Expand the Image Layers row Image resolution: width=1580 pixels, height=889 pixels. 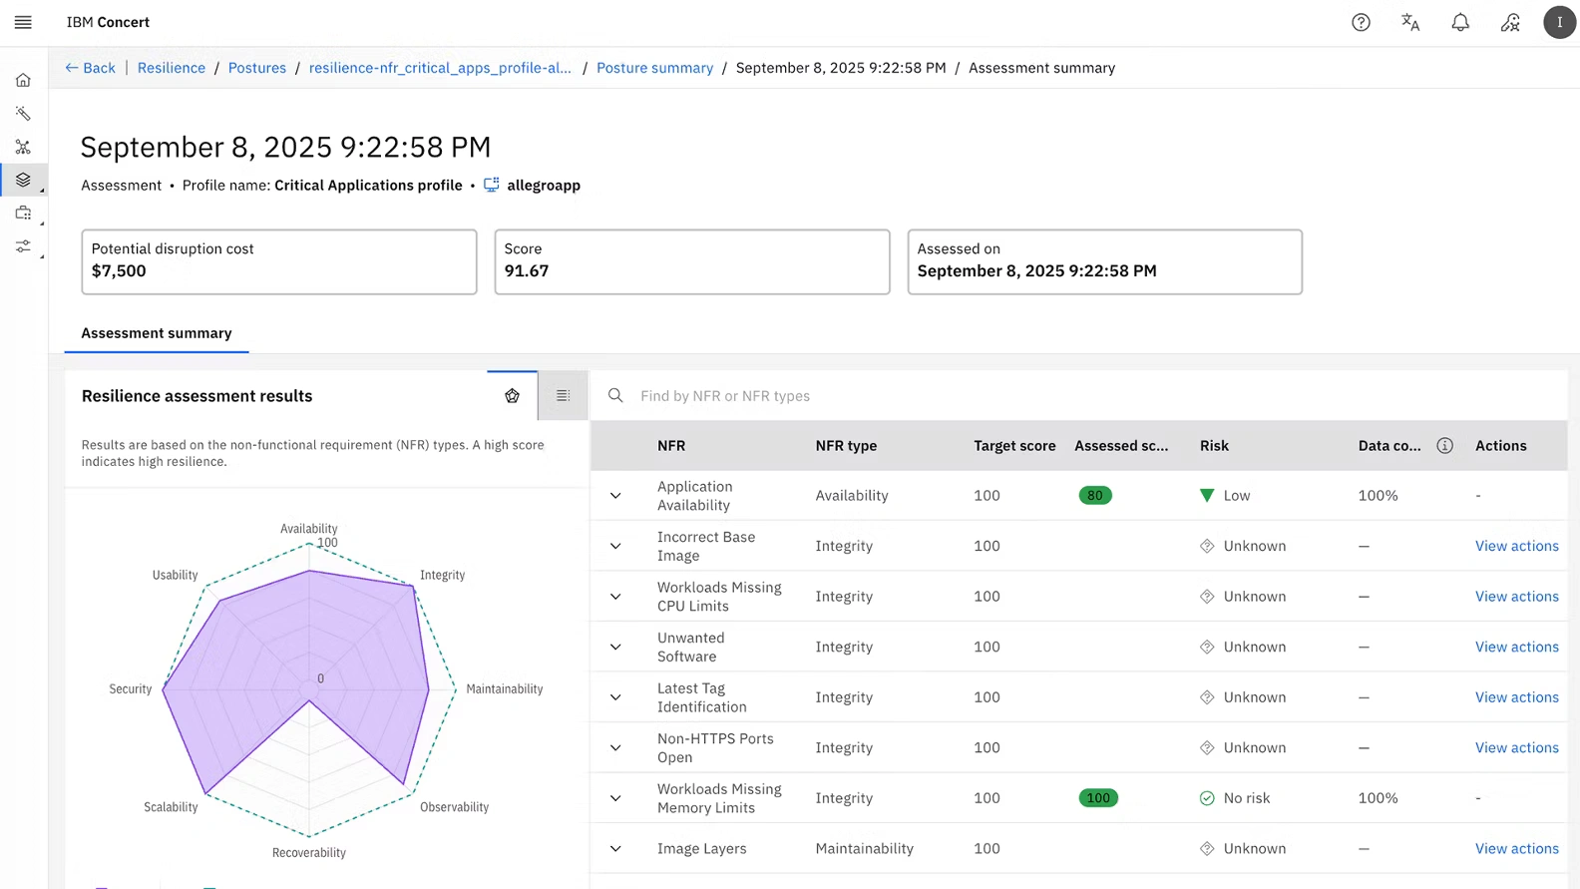coord(615,849)
